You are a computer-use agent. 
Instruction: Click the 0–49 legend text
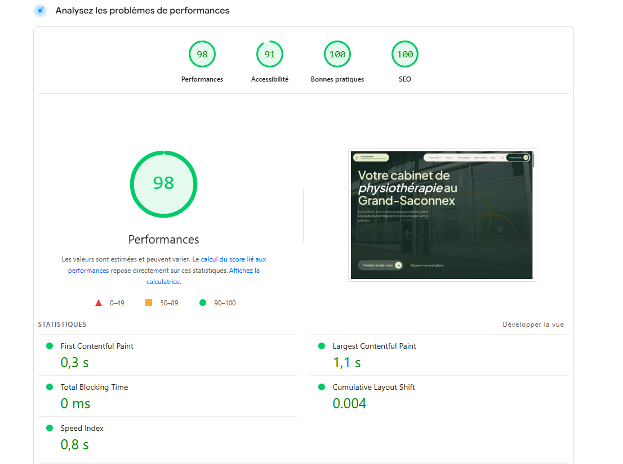point(117,303)
